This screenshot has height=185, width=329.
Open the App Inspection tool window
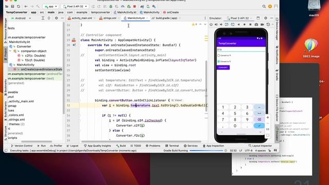[213, 145]
